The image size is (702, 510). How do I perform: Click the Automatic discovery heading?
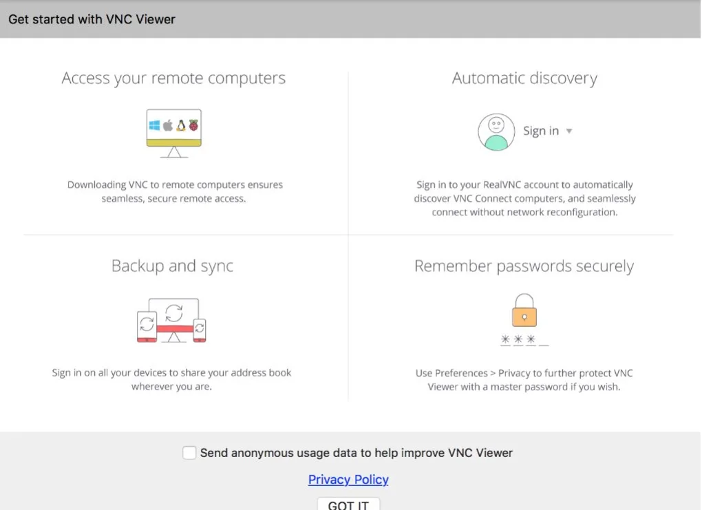(x=524, y=78)
